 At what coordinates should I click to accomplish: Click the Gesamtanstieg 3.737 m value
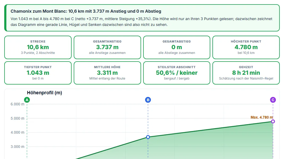(x=107, y=47)
